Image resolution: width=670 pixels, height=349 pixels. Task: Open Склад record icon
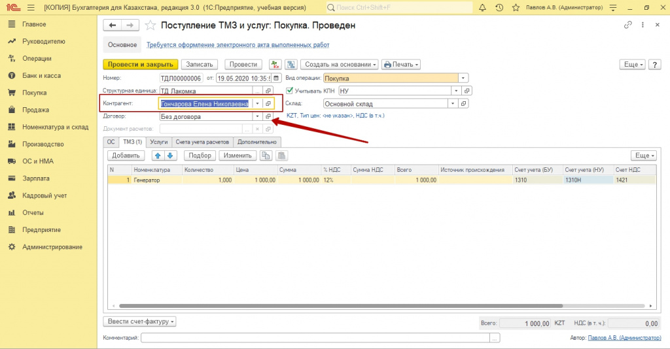(463, 104)
